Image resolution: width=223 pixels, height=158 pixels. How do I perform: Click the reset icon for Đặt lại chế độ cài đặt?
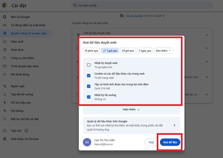5,119
